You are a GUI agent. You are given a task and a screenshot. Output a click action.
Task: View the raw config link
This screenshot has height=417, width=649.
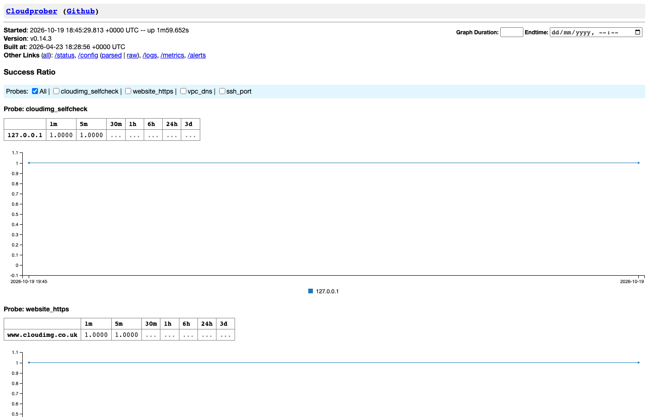click(x=132, y=55)
